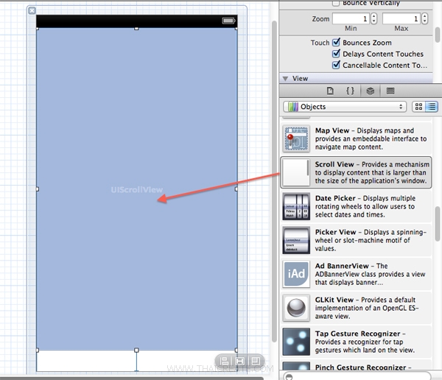This screenshot has width=442, height=380.
Task: Toggle the Delays Content Touches checkbox
Action: 336,54
